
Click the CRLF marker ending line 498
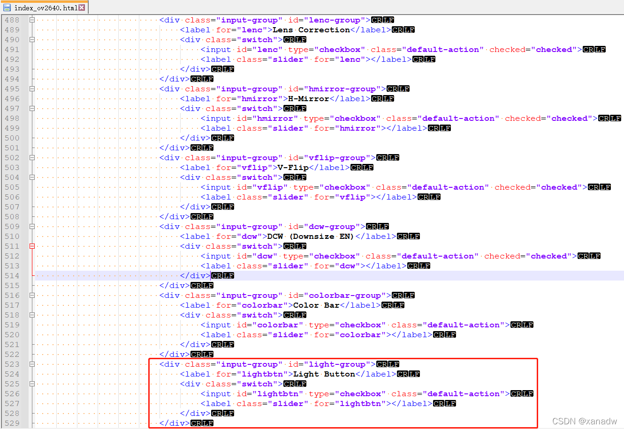[x=610, y=118]
